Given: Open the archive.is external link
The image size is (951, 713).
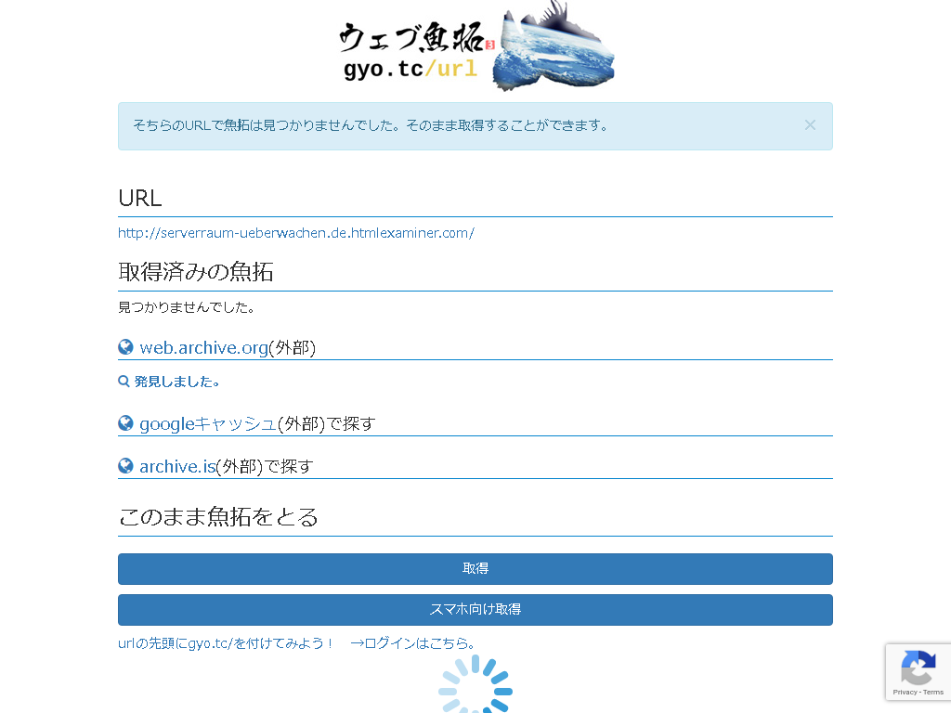Looking at the screenshot, I should point(177,467).
